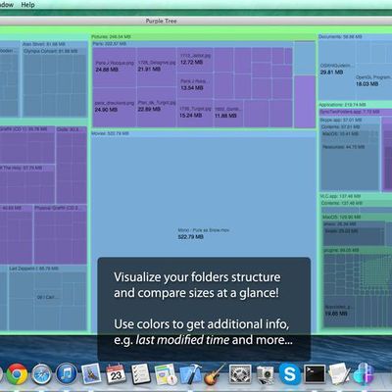The height and width of the screenshot is (392, 392).
Task: Open GarageBand guitar icon in Dock
Action: click(x=215, y=374)
